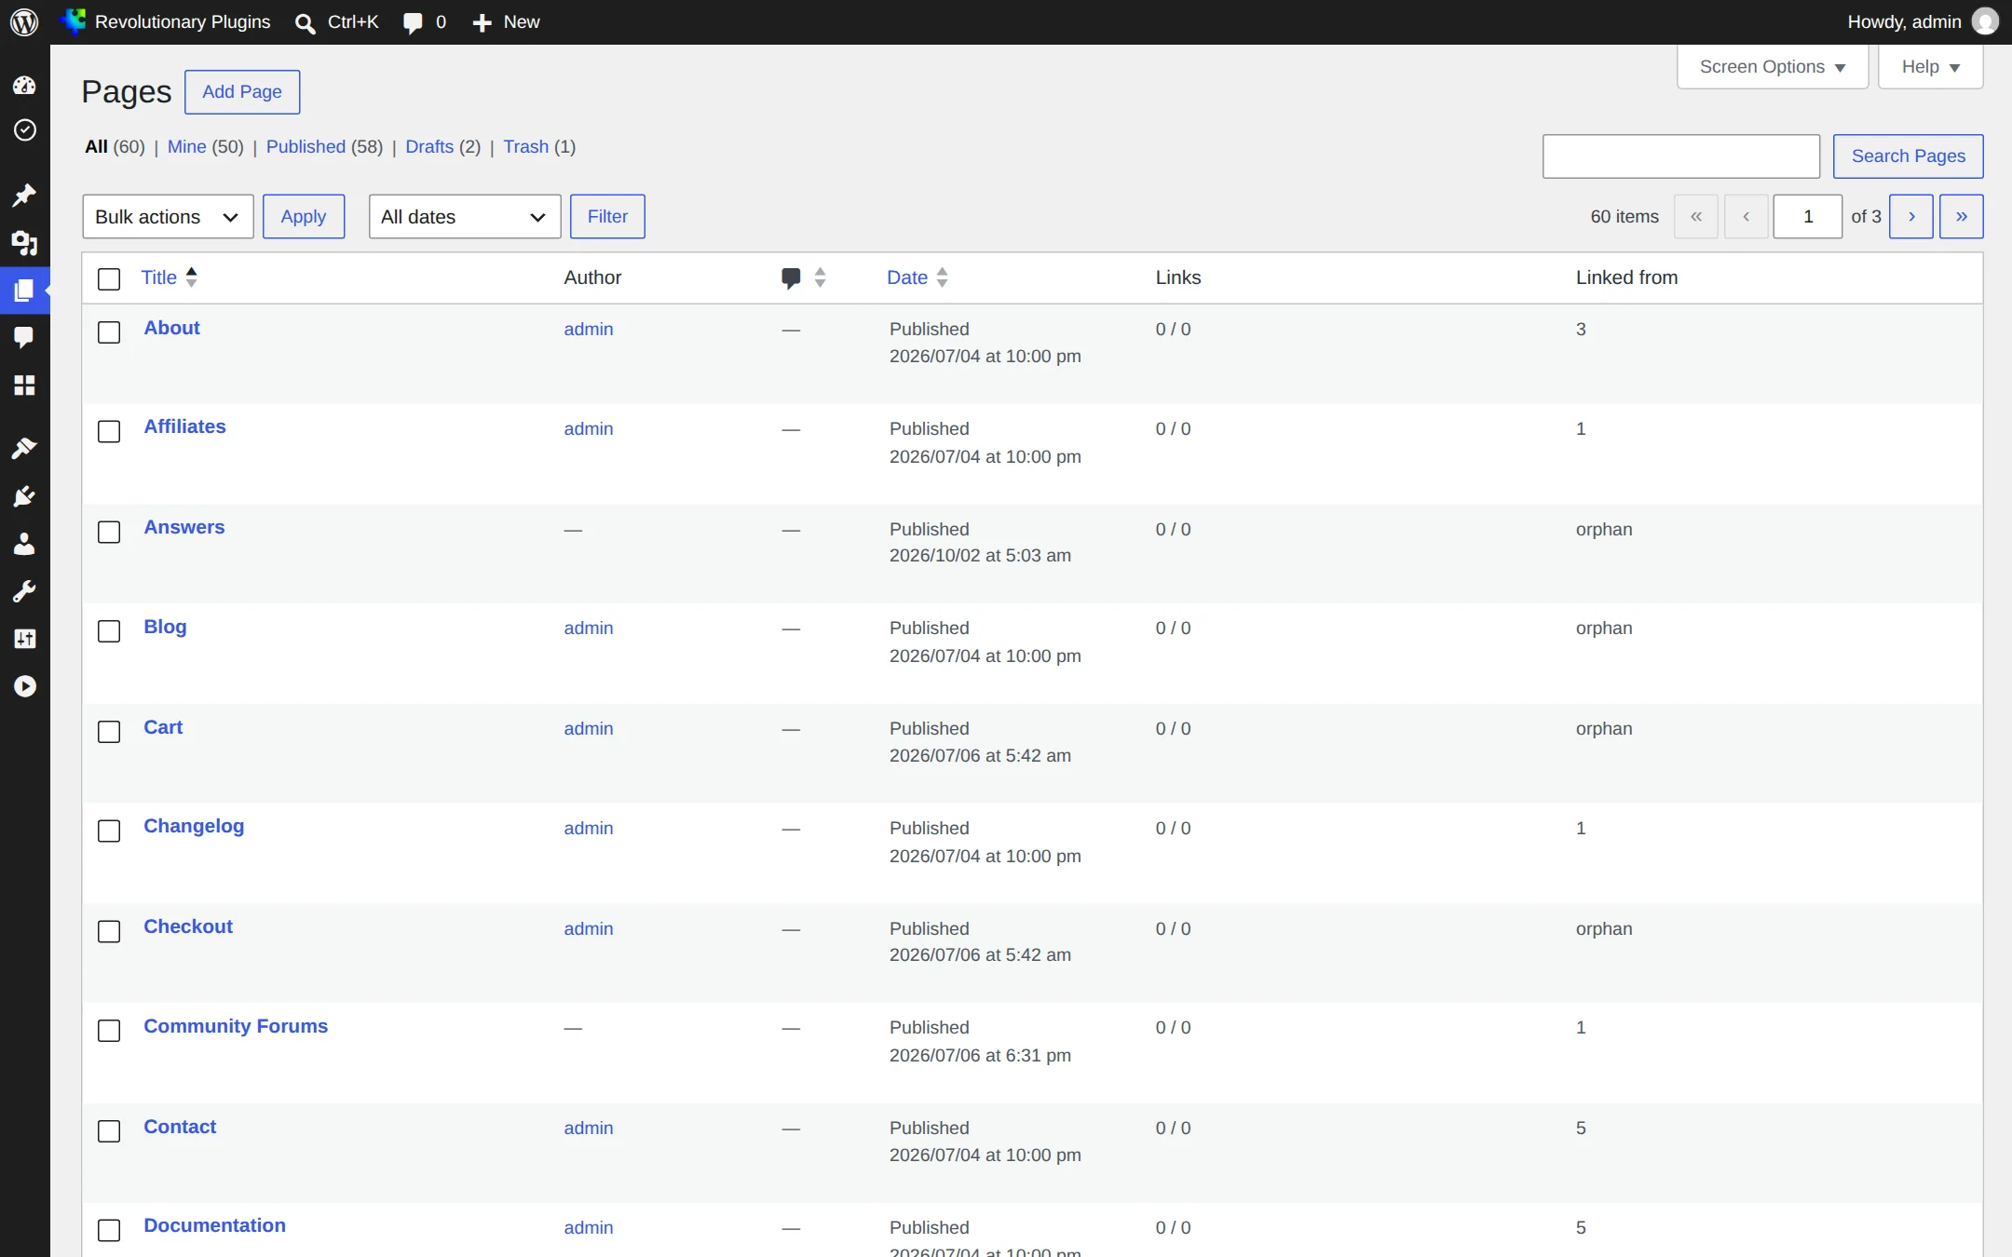
Task: Open the checkmark circle sidebar item
Action: pos(24,130)
